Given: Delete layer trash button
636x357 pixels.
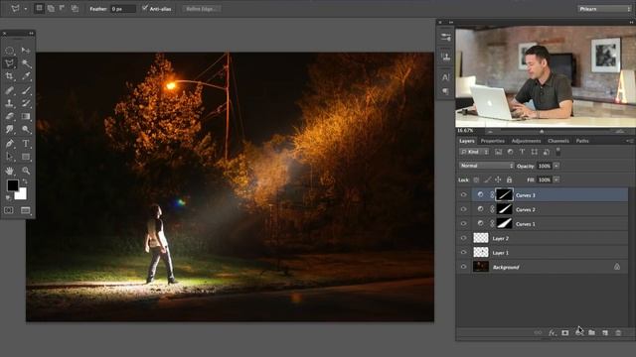Looking at the screenshot, I should (618, 333).
